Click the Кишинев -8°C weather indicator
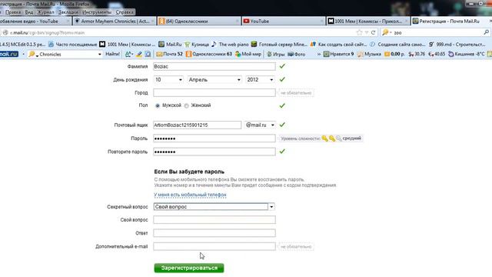 (x=467, y=54)
